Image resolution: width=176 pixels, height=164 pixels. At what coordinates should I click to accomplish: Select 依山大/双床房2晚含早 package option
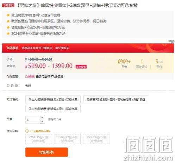pyautogui.click(x=53, y=100)
